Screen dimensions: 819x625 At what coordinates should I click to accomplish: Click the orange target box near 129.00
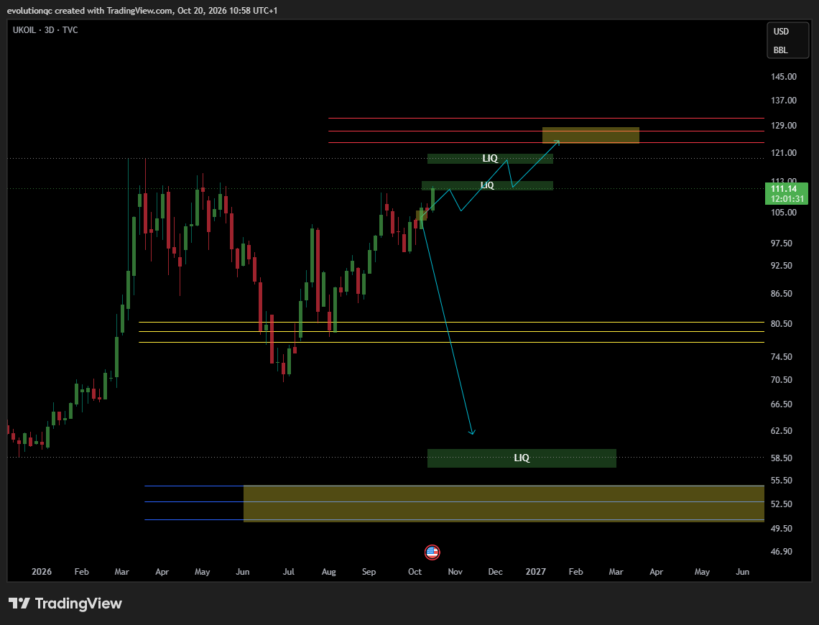pyautogui.click(x=591, y=135)
